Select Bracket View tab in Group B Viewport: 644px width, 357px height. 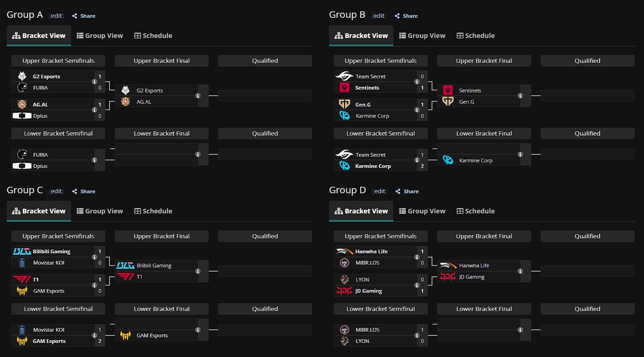tap(361, 36)
